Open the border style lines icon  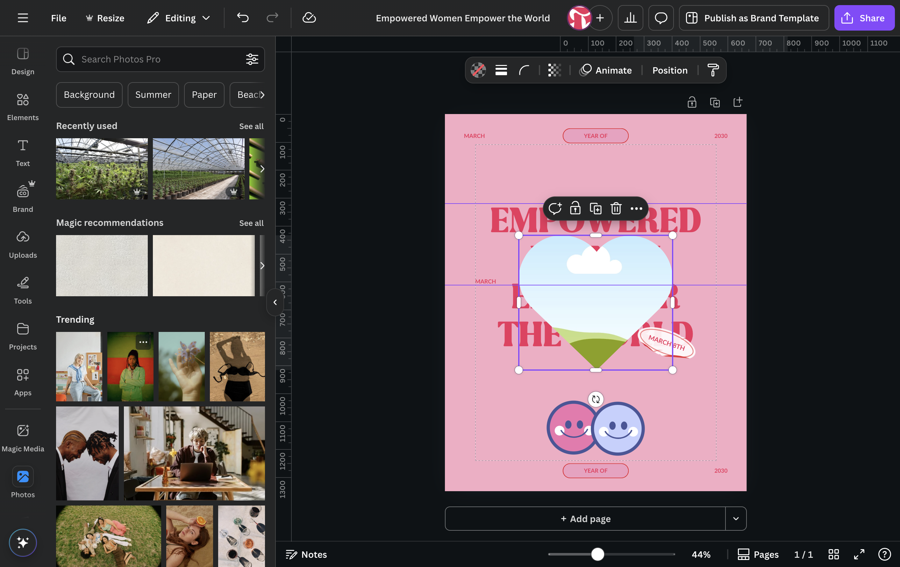pos(501,70)
